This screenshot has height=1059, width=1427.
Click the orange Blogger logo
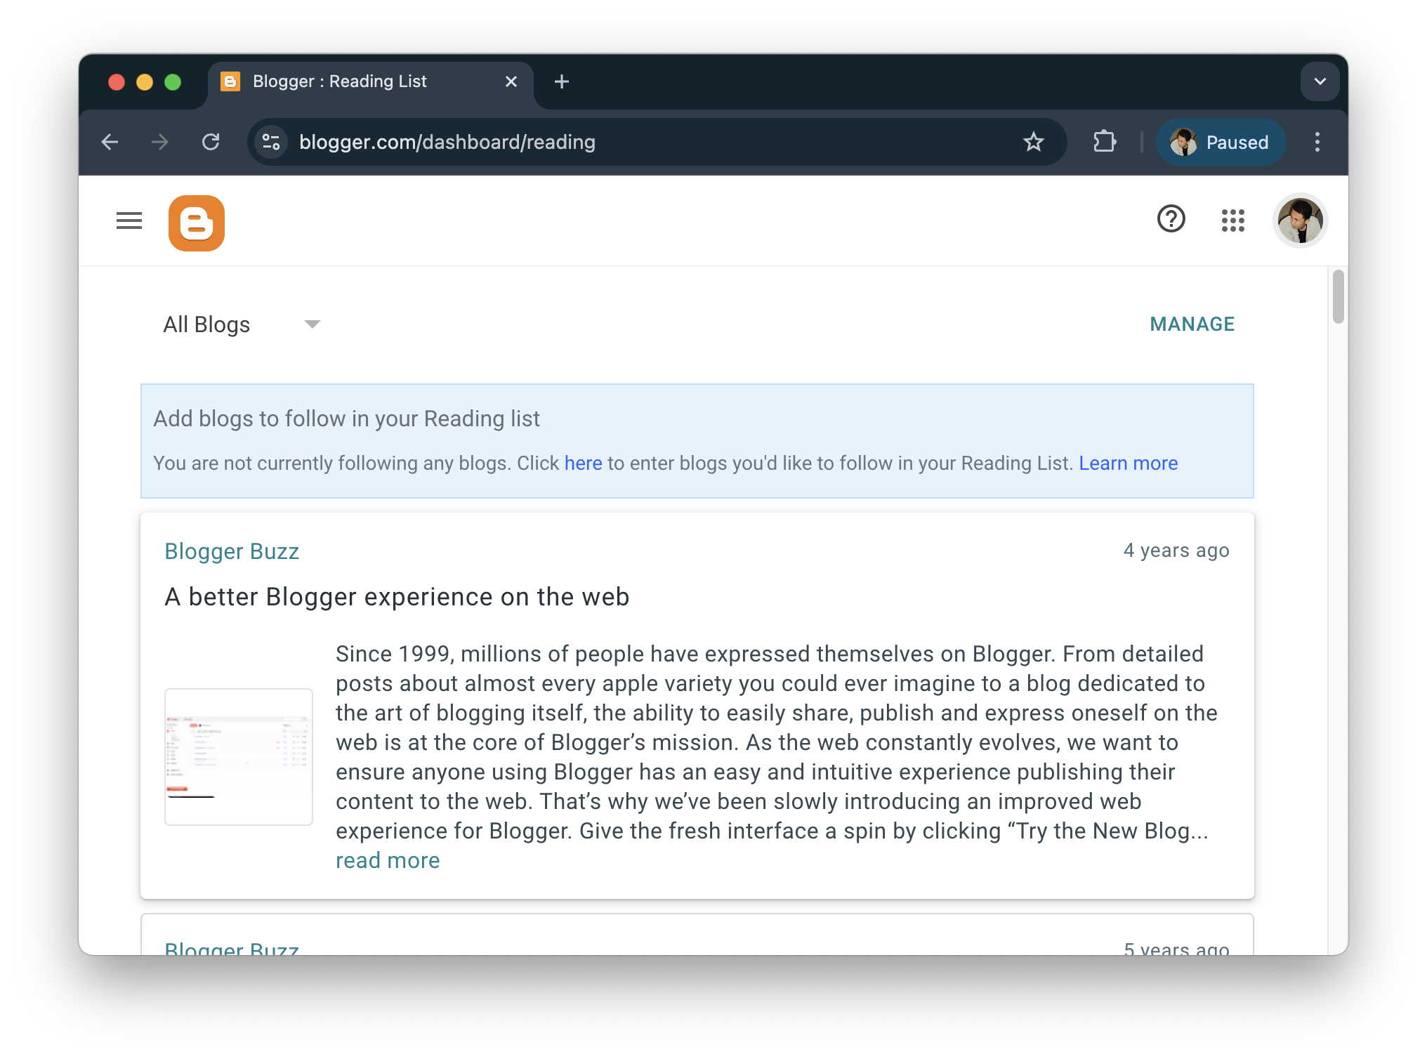point(197,223)
